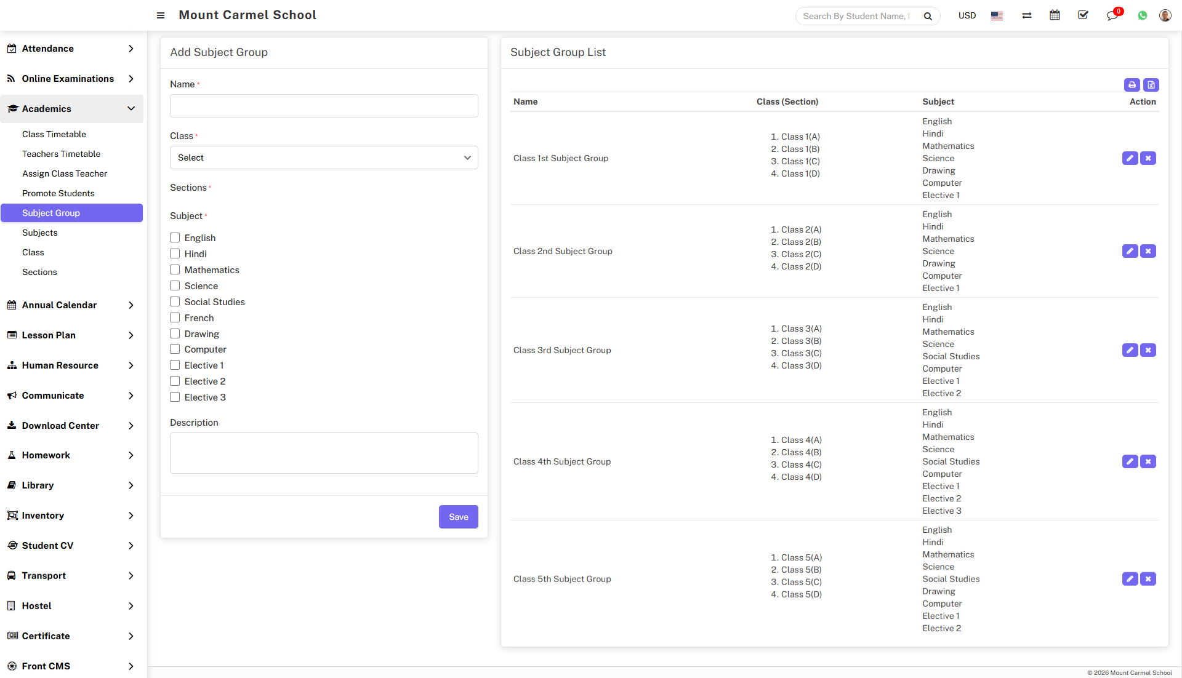The image size is (1182, 678).
Task: Go to Subjects in Academics submenu
Action: (x=40, y=233)
